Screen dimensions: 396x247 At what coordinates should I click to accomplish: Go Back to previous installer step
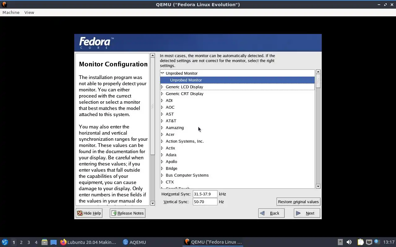(x=271, y=213)
